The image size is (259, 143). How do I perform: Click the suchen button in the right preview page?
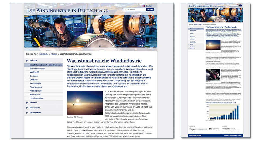click(x=240, y=6)
